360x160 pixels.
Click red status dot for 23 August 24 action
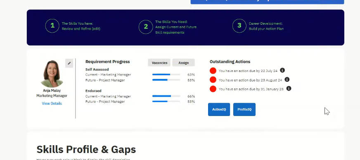coord(213,80)
